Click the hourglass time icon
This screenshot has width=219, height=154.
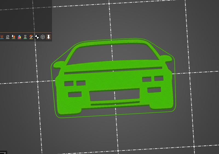pos(25,37)
